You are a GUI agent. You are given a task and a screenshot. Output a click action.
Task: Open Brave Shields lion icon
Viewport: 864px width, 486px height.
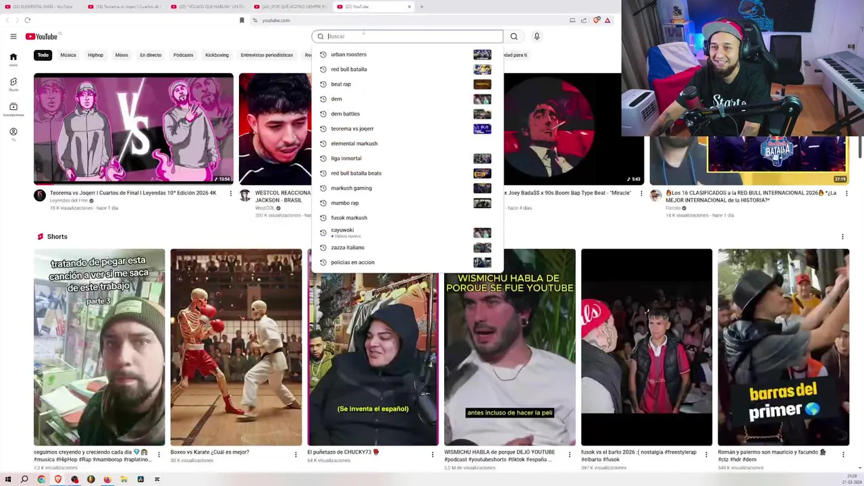(596, 20)
